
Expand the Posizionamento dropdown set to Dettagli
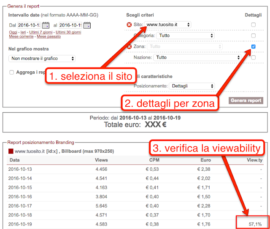pos(192,86)
